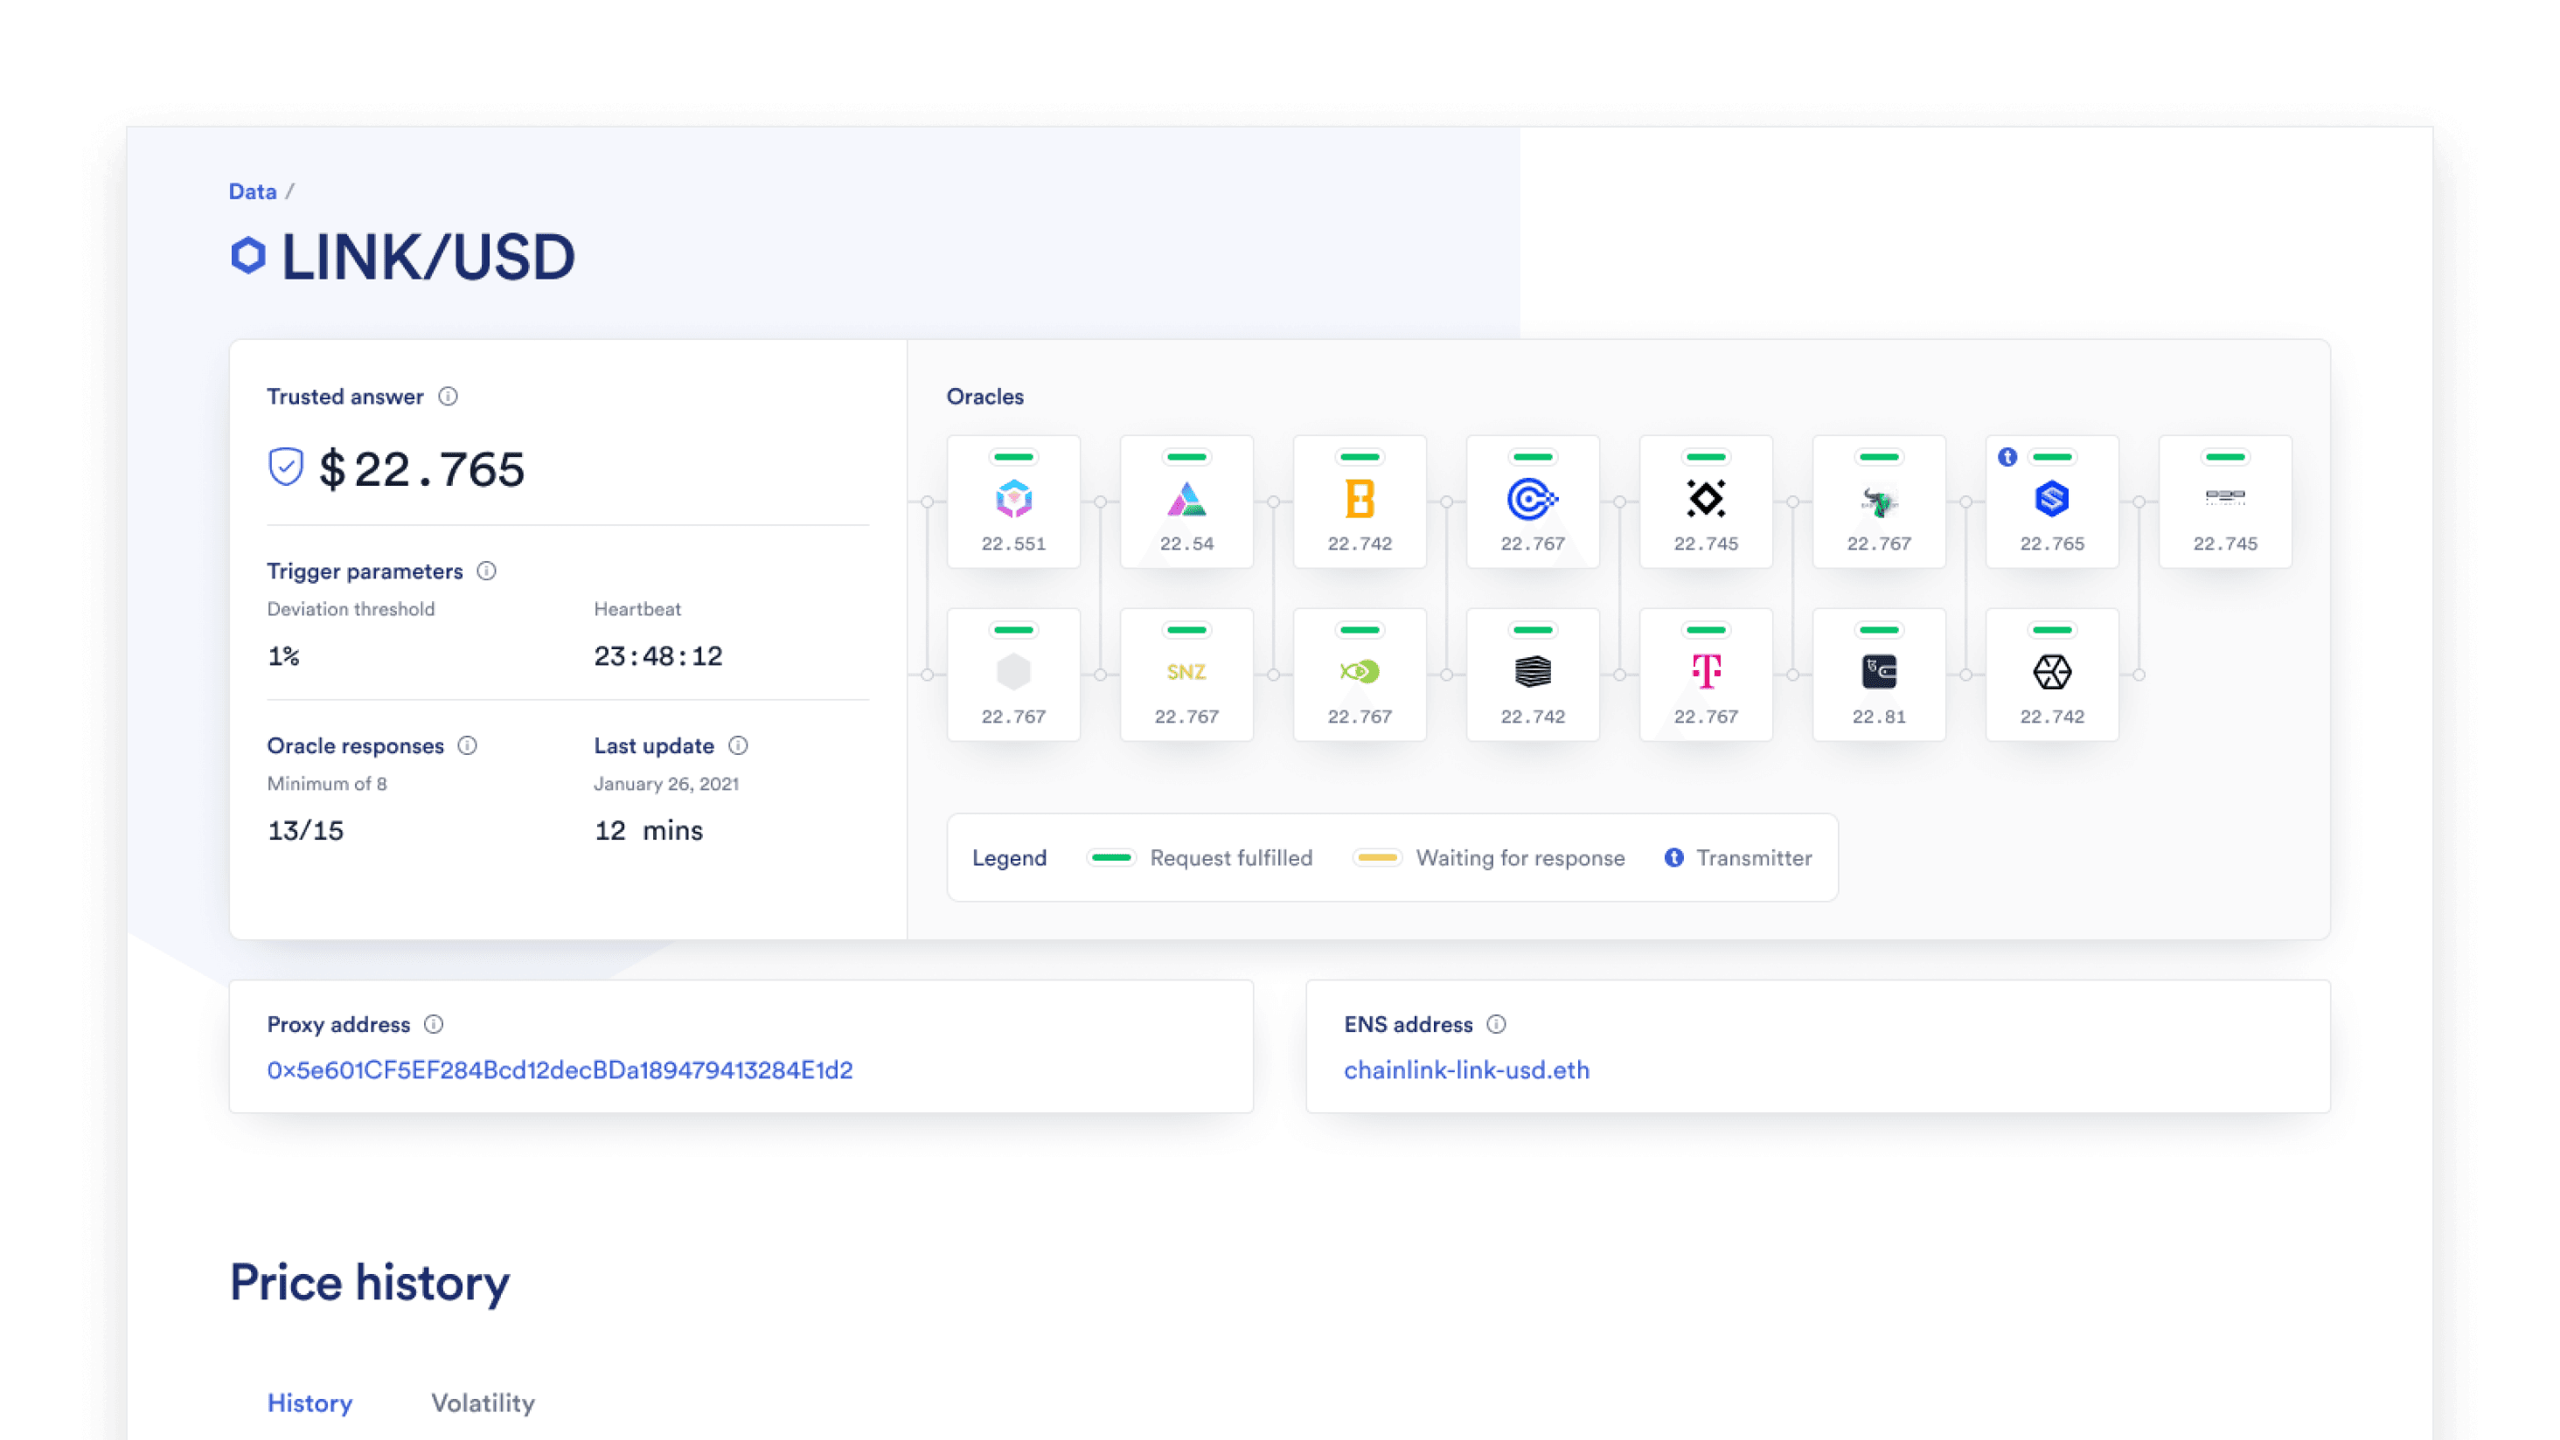The image size is (2560, 1440).
Task: Click the info icon next to Trusted answer
Action: pyautogui.click(x=449, y=396)
